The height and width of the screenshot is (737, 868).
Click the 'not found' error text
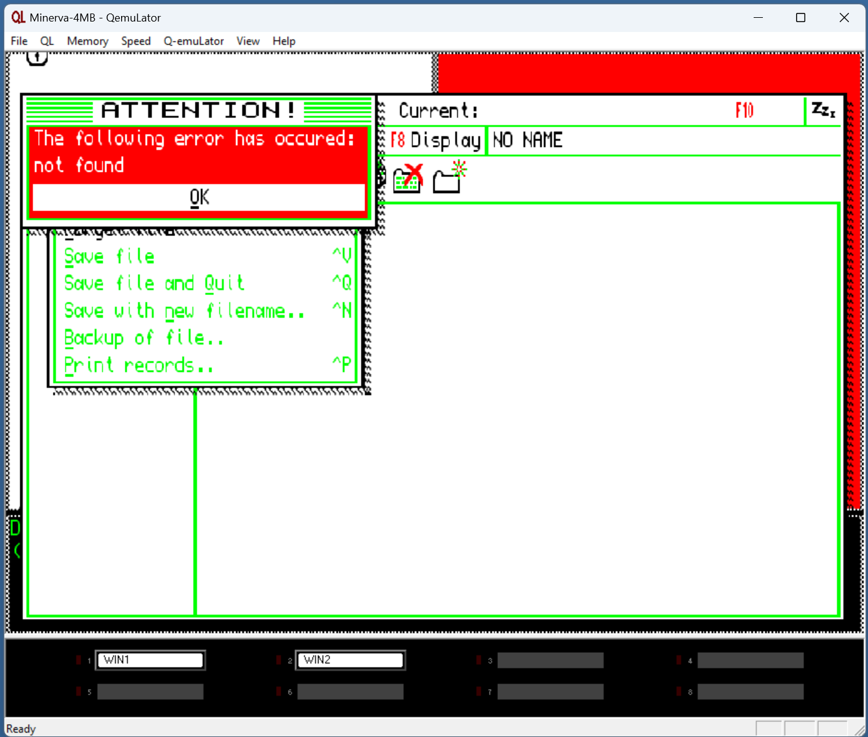79,165
